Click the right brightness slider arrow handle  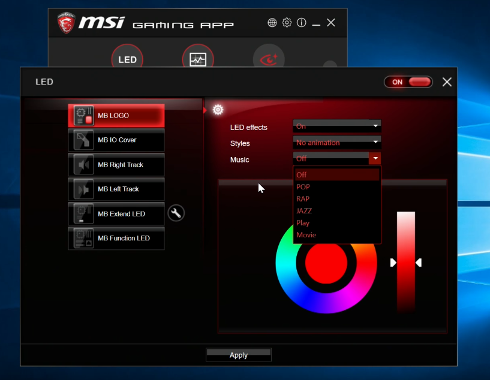[x=419, y=263]
